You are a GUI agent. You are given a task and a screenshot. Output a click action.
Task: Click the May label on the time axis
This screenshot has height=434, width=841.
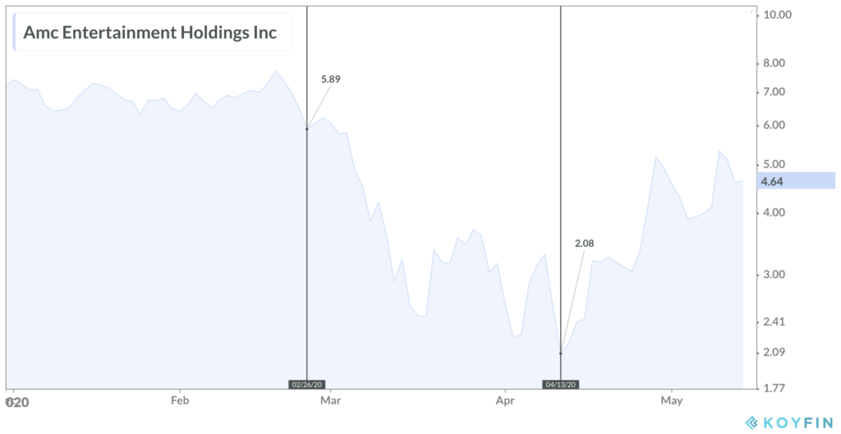672,400
